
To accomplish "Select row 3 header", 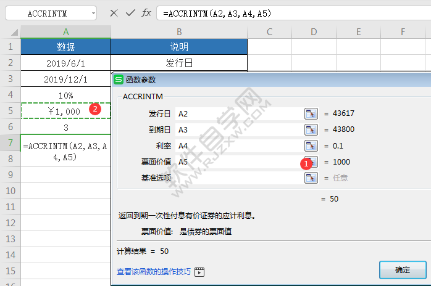I will point(10,79).
